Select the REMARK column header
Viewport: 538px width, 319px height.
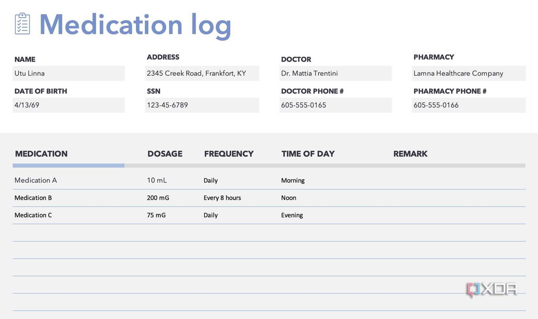(410, 154)
